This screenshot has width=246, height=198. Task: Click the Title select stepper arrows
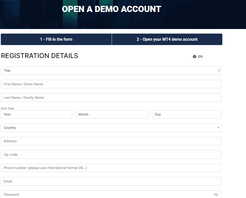click(219, 70)
